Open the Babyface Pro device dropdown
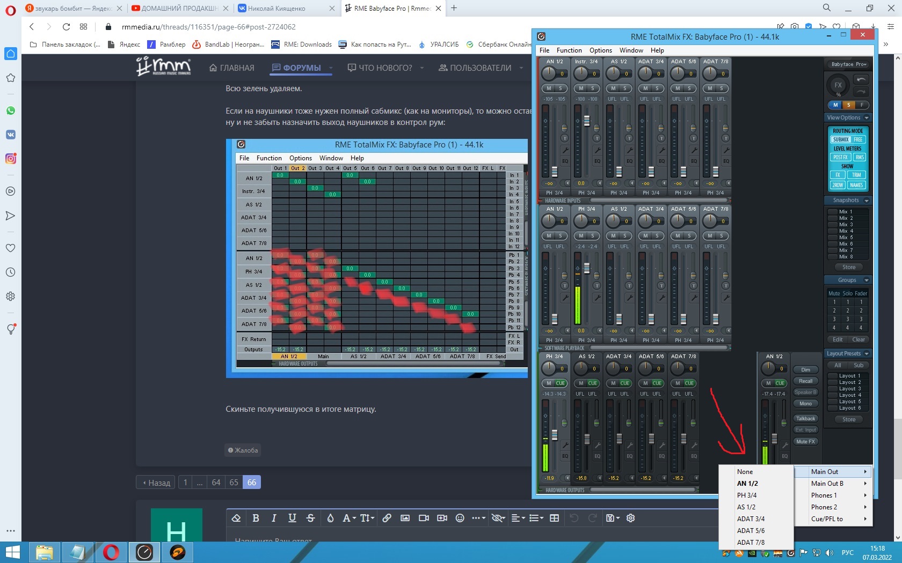The height and width of the screenshot is (563, 902). 848,64
